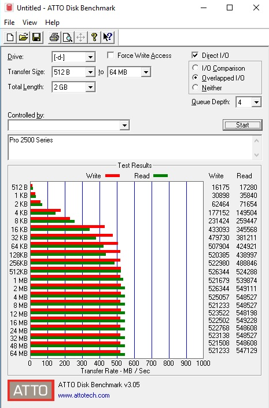Viewport: 269px width, 408px height.
Task: Click write value 177152 for 4 KB
Action: pyautogui.click(x=219, y=213)
